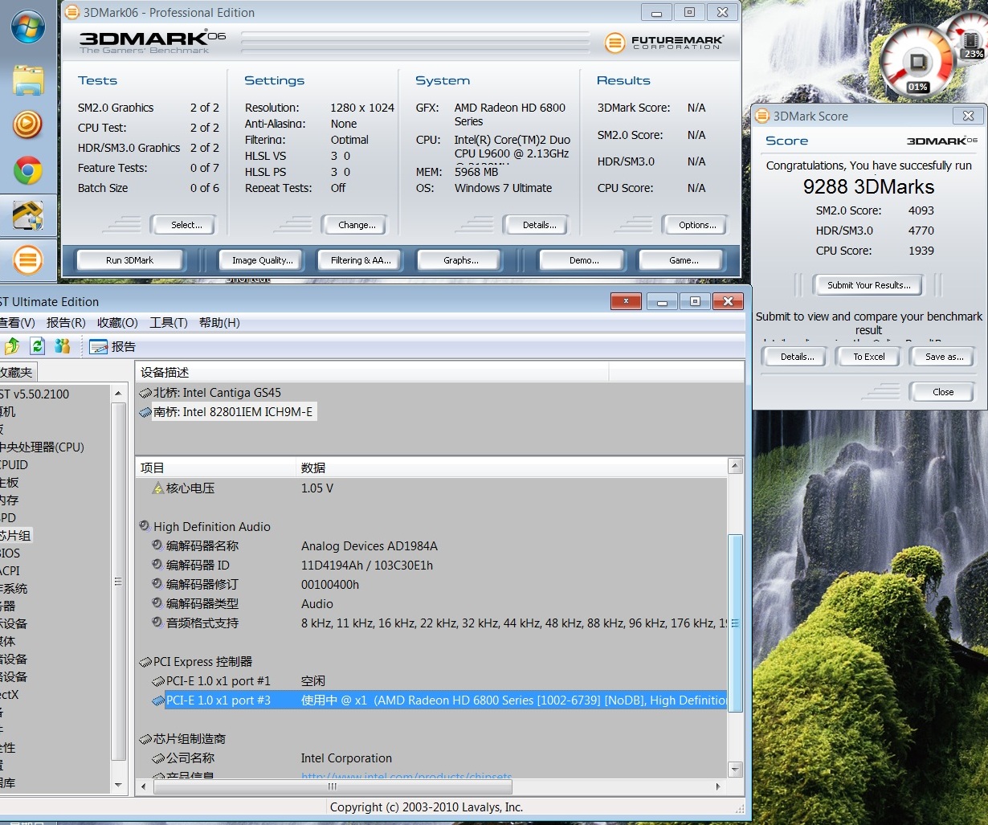
Task: Click the Demo... button
Action: 584,260
